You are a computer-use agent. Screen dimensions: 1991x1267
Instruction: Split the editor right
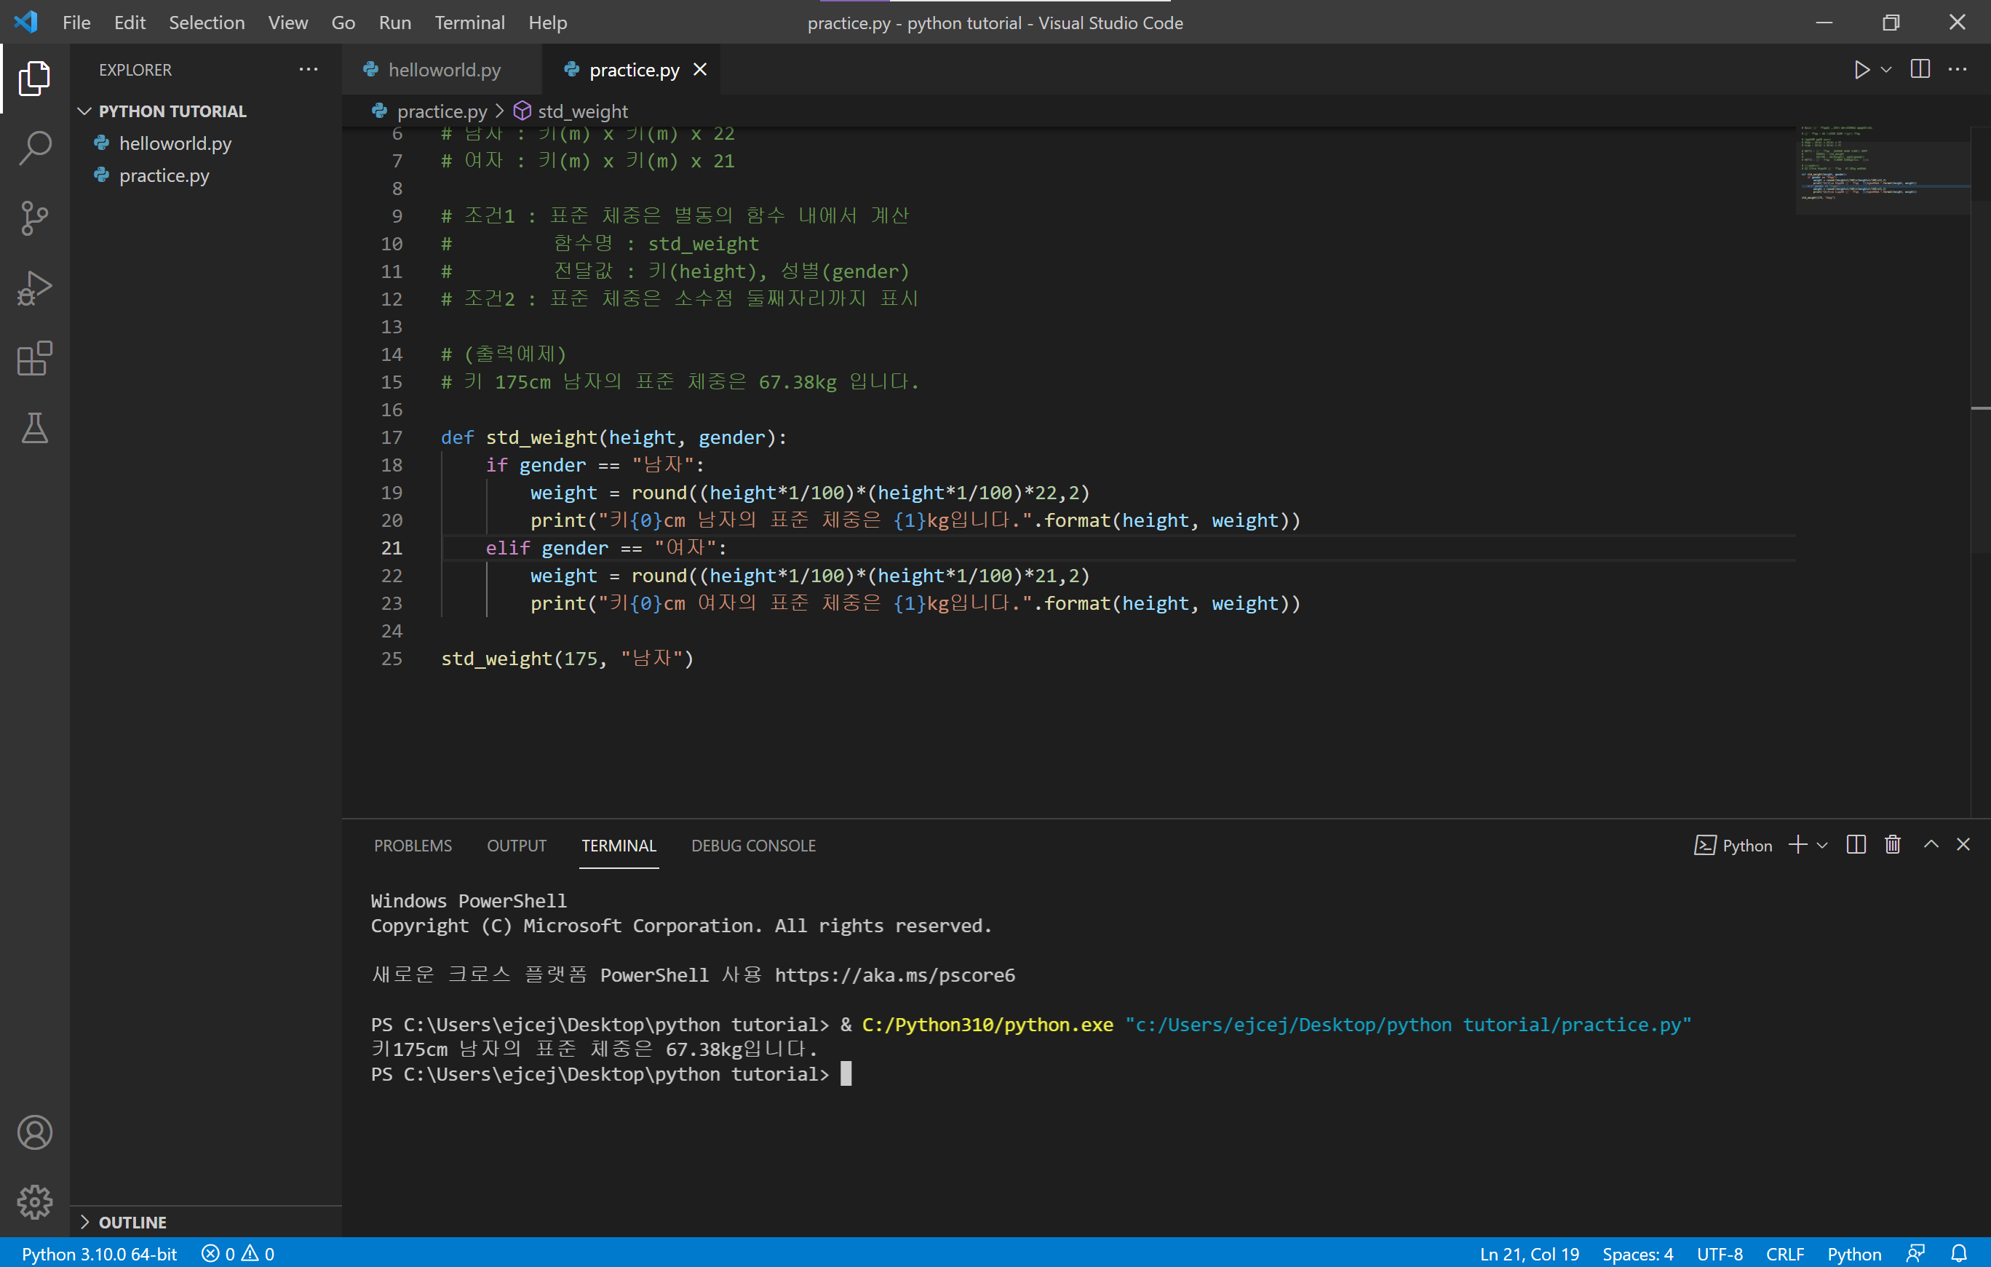pos(1920,69)
